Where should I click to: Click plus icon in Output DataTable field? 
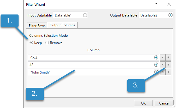pyautogui.click(x=170, y=15)
